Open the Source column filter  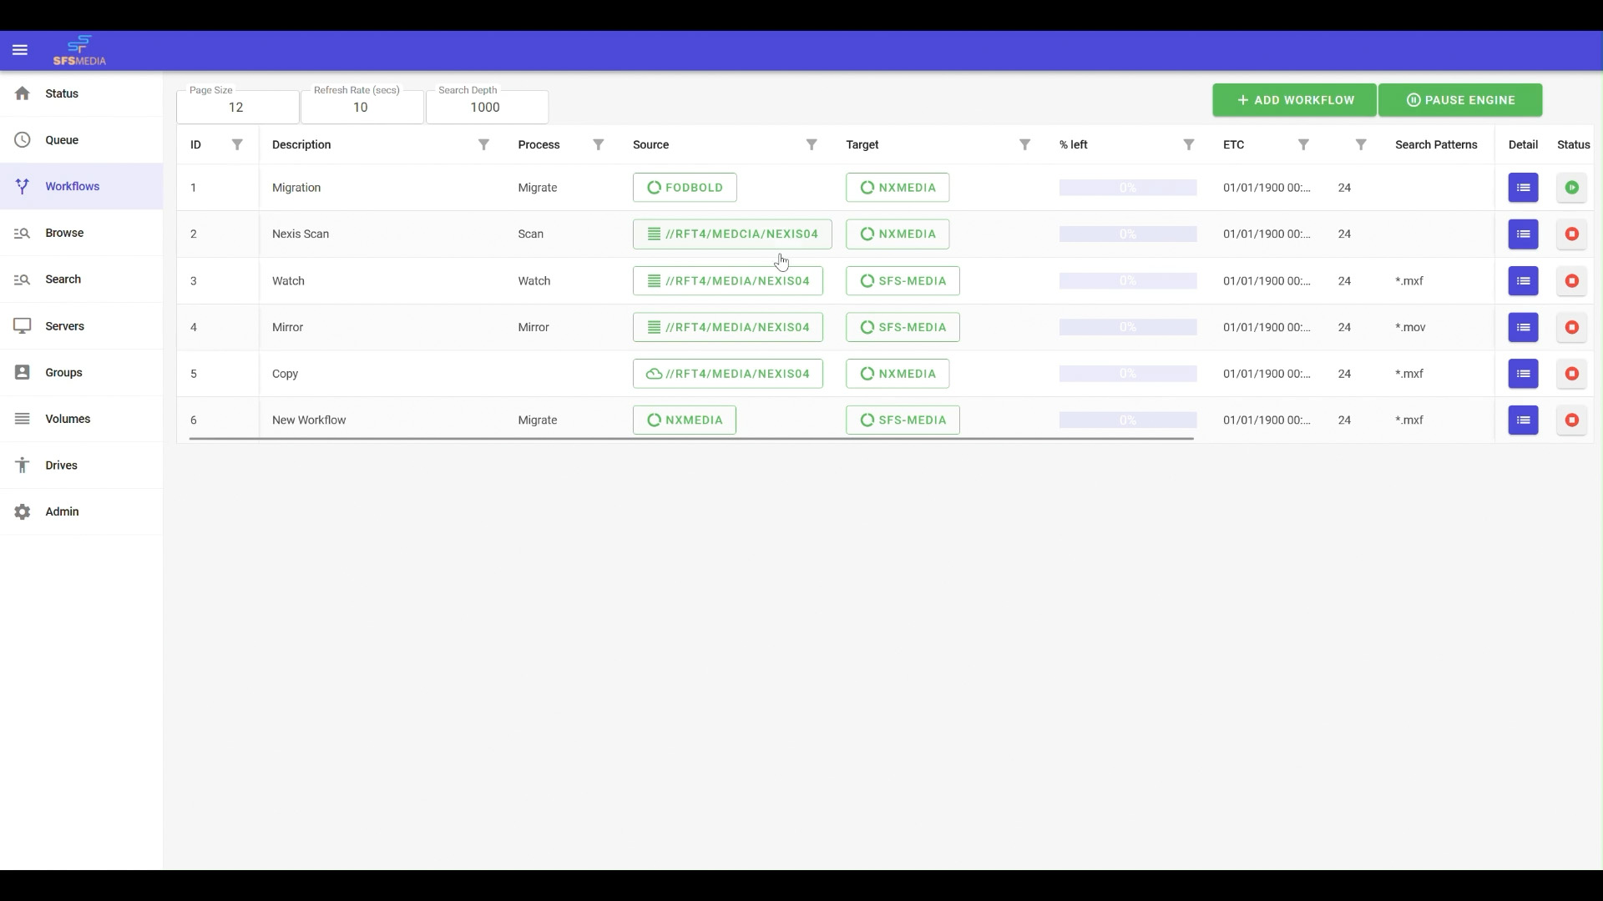point(812,145)
